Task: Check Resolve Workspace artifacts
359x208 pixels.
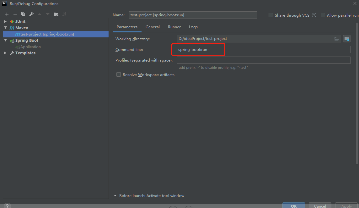Action: pyautogui.click(x=118, y=74)
